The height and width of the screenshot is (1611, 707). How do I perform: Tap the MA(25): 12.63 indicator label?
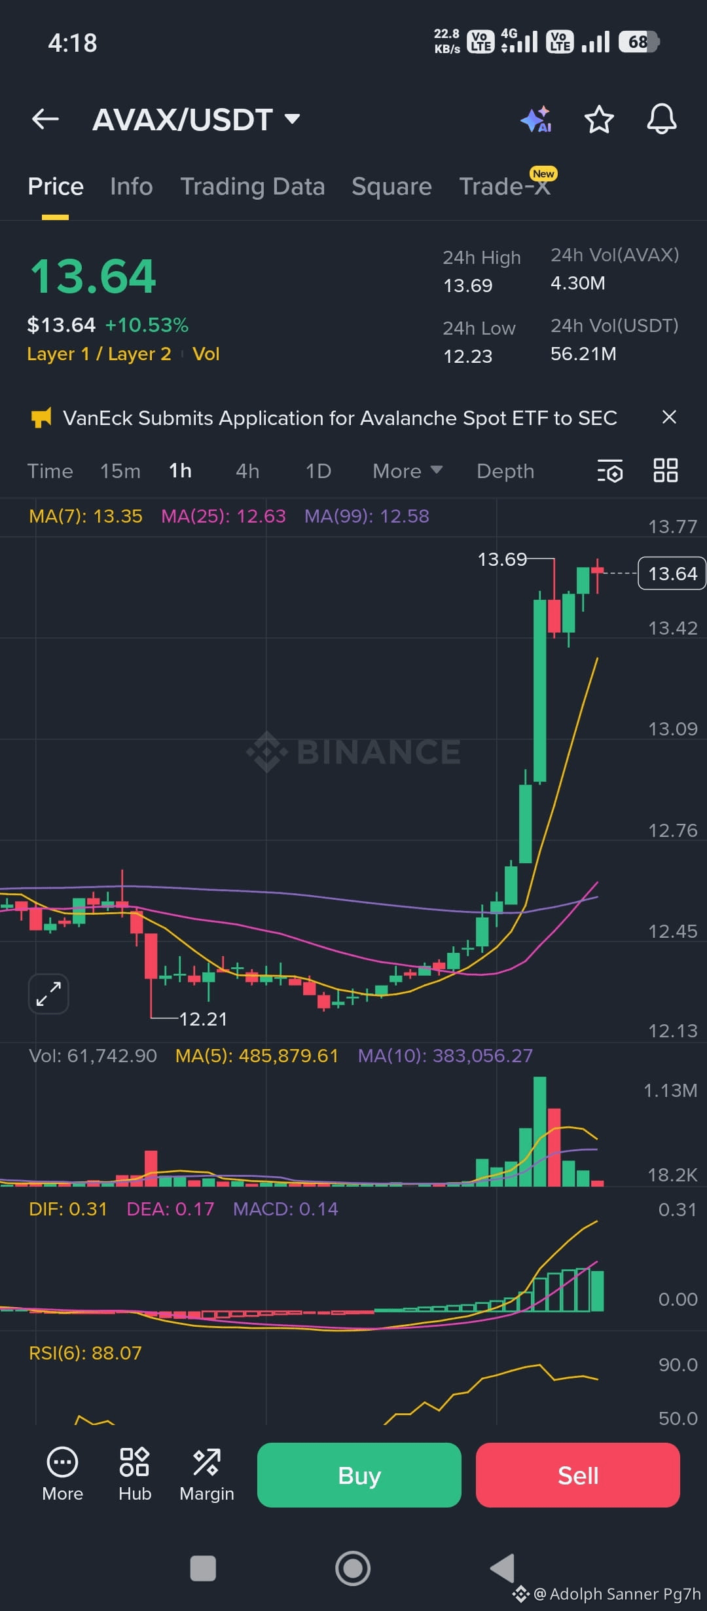[223, 516]
